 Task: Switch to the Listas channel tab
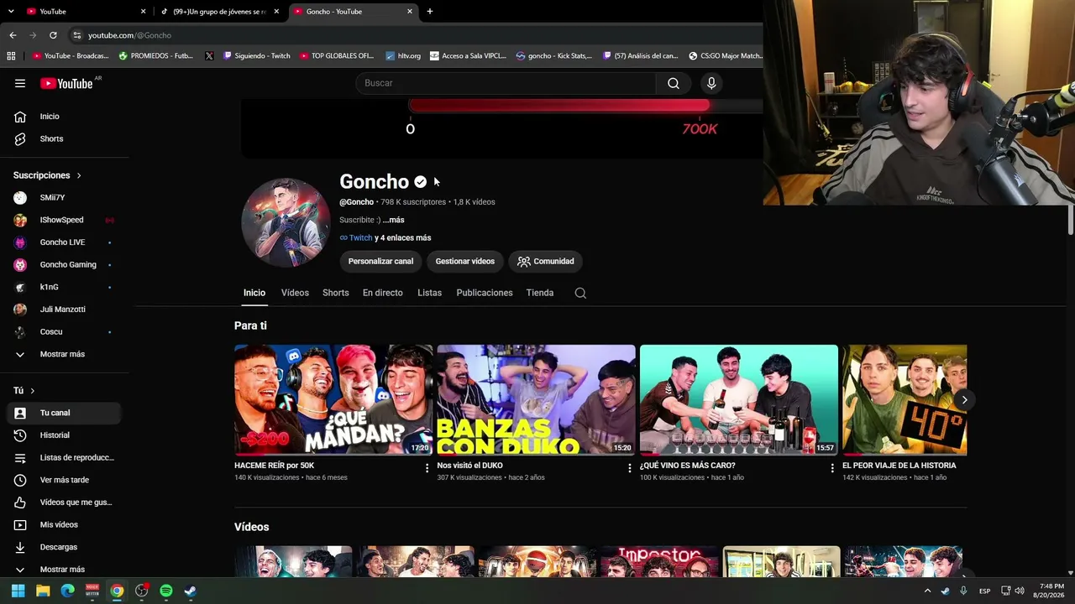429,293
